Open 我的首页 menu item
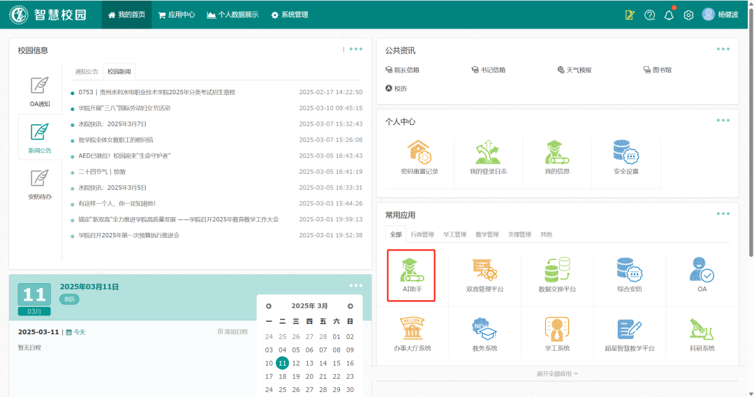The width and height of the screenshot is (754, 397). click(126, 15)
